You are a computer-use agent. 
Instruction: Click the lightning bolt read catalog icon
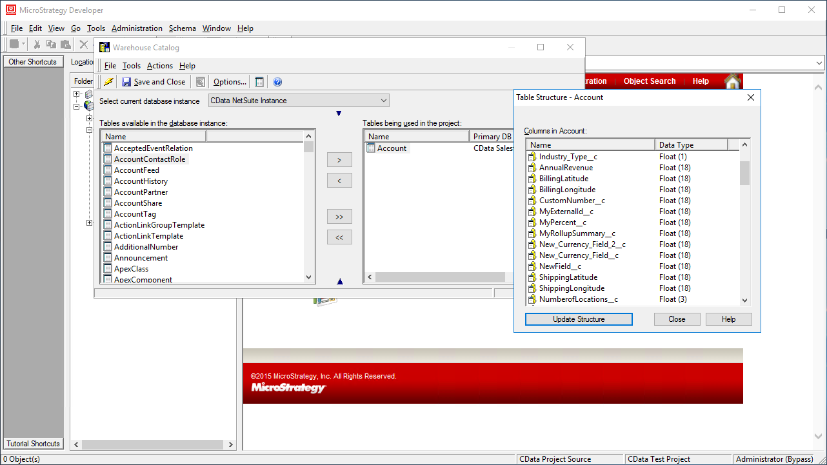(108, 81)
